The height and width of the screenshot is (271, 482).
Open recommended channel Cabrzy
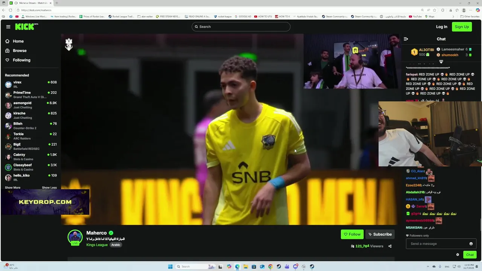(x=30, y=157)
